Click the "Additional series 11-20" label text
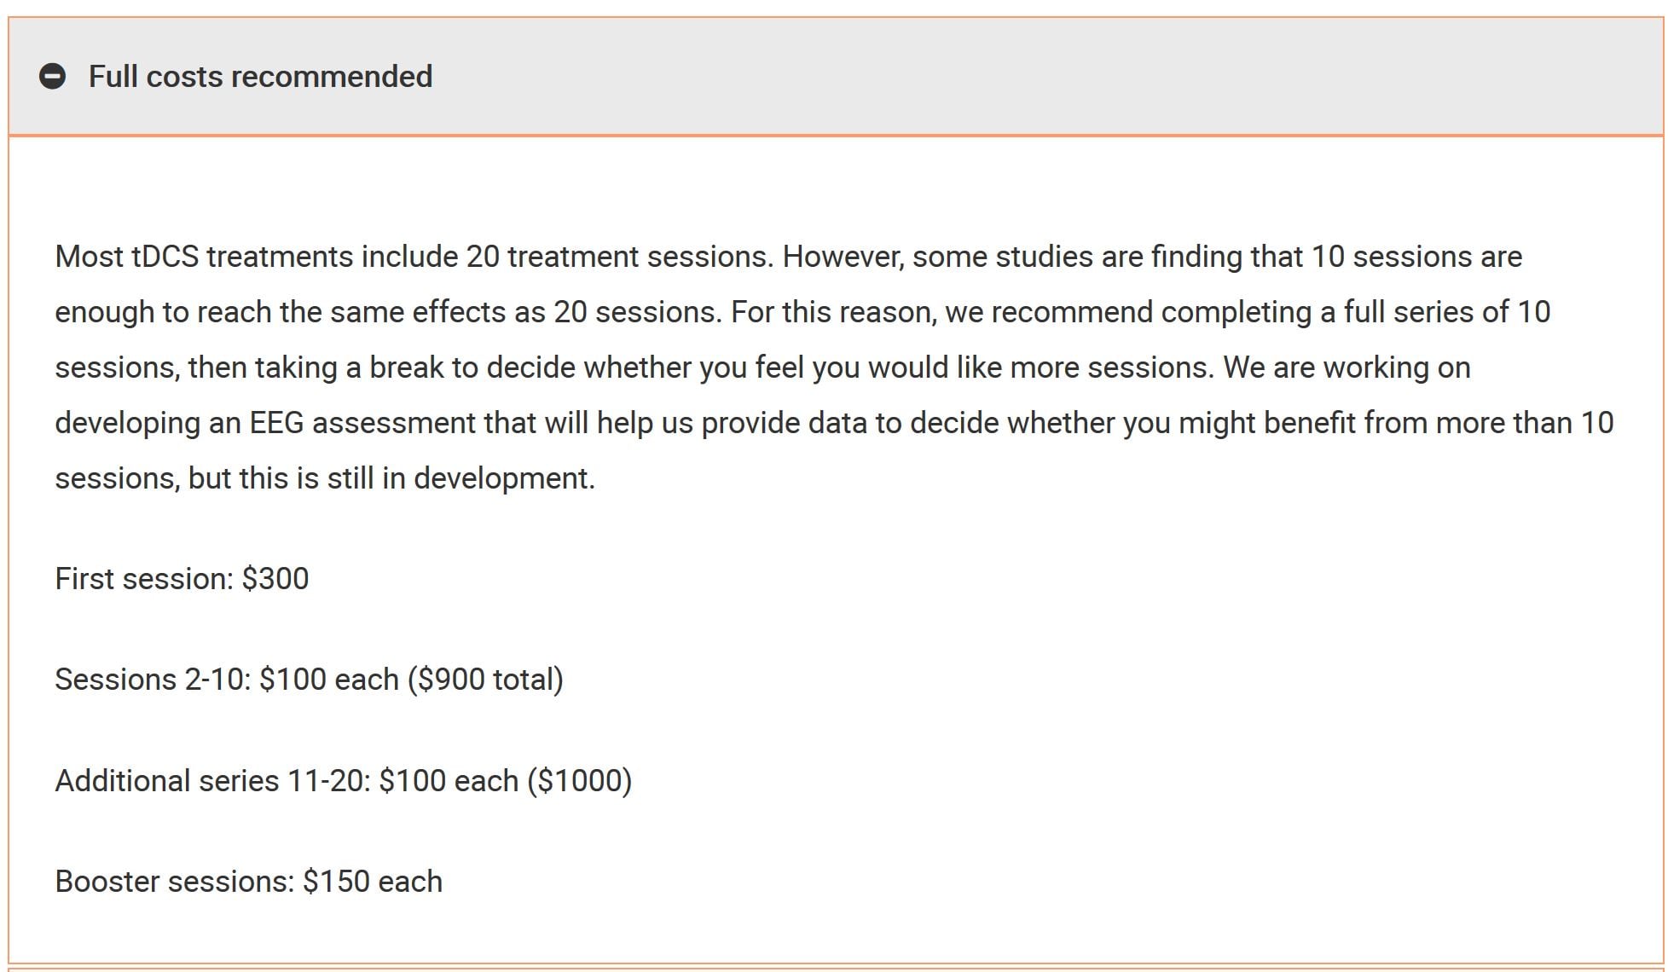The height and width of the screenshot is (972, 1668). pos(210,781)
